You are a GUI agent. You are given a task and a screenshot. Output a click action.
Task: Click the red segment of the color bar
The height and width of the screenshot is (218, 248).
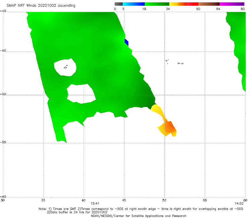[192, 4]
